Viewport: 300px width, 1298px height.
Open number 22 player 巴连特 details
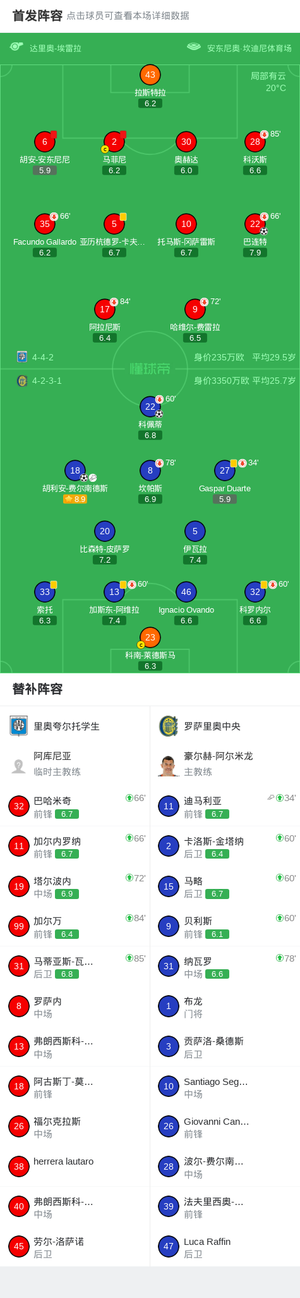tap(255, 224)
